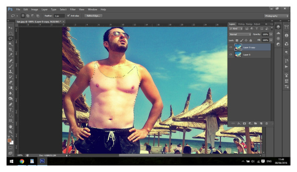
Task: Click the Link layers icon
Action: pos(233,124)
